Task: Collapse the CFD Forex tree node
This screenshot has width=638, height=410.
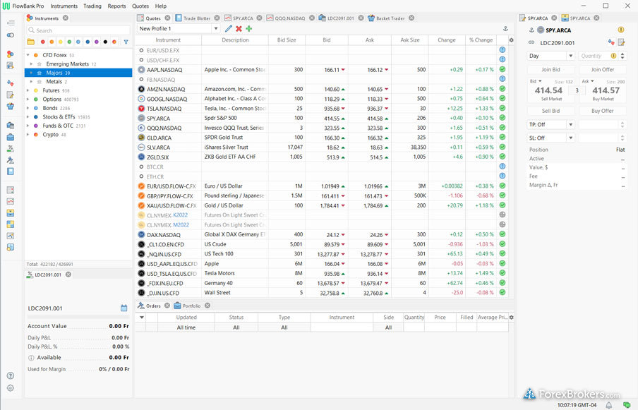Action: (x=28, y=55)
